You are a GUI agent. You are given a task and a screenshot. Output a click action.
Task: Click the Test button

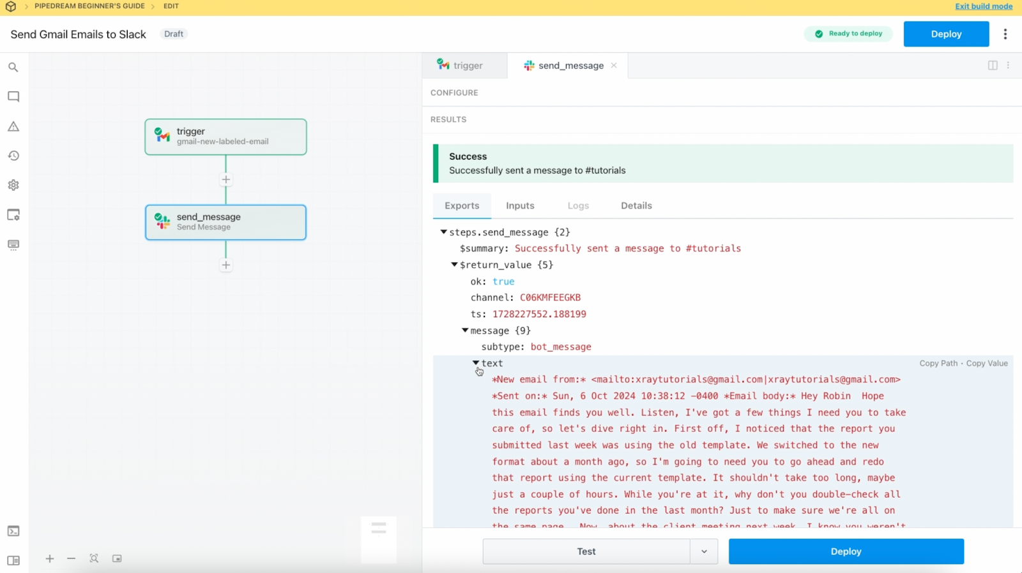pos(586,551)
